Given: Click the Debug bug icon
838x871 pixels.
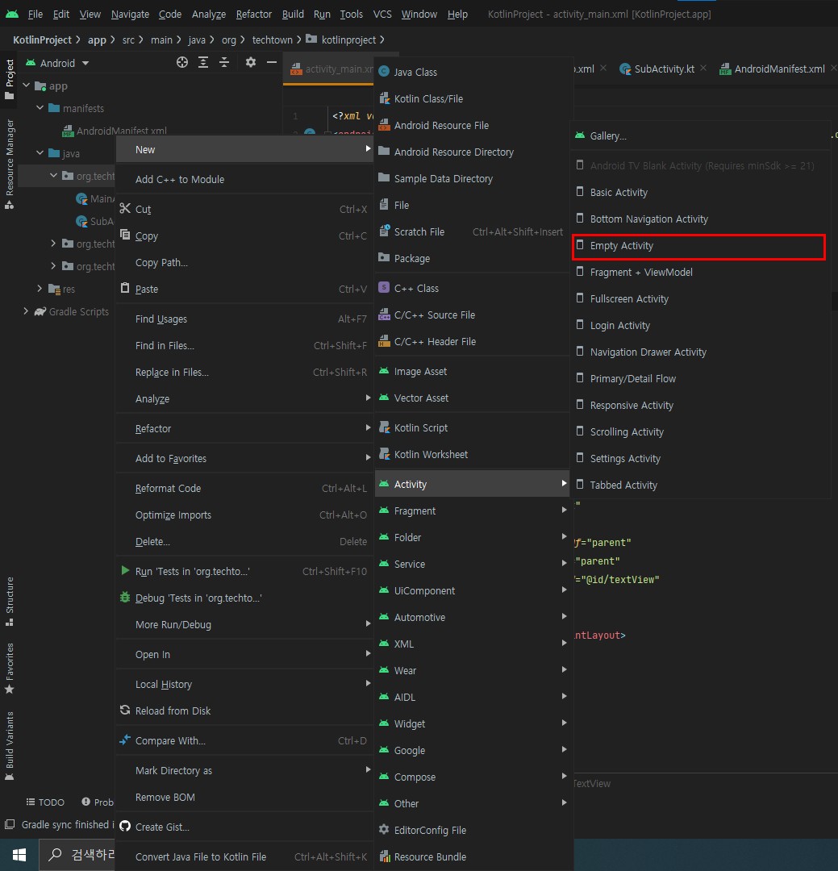Looking at the screenshot, I should coord(125,597).
